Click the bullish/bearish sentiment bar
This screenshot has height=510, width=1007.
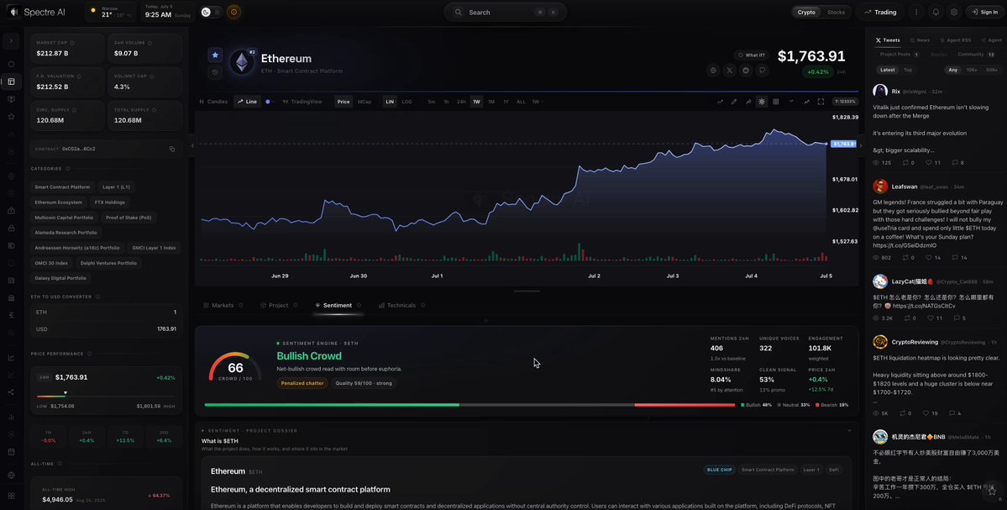(469, 405)
